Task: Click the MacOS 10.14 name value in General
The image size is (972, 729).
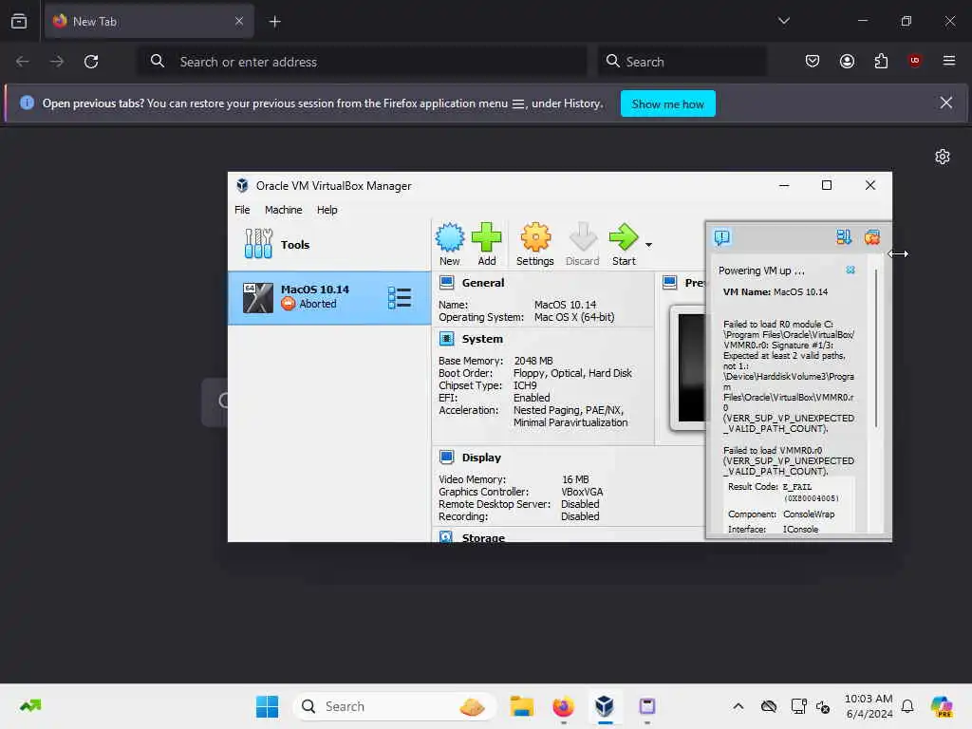Action: click(x=565, y=305)
